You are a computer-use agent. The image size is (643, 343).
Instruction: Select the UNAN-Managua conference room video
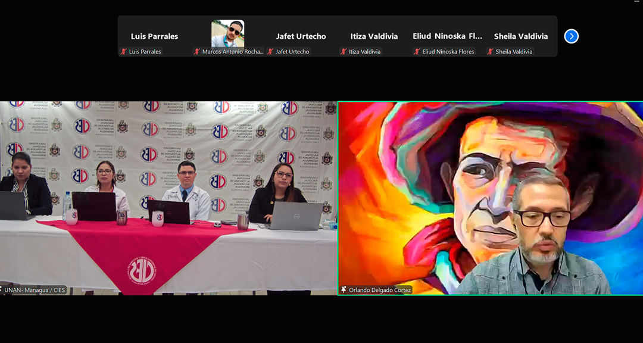(168, 198)
